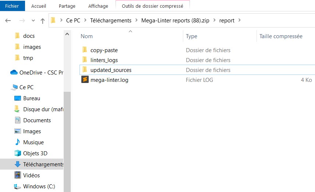Select the Vidéos film icon

pos(17,175)
